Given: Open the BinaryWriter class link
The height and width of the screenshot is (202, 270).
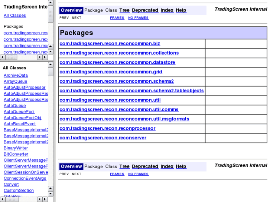Looking at the screenshot, I should [x=16, y=148].
